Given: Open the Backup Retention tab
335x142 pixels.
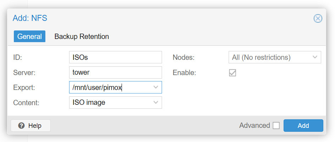Looking at the screenshot, I should click(x=82, y=36).
